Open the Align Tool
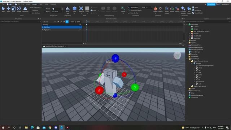Image resolution: width=231 pixels, height=130 pixels. pyautogui.click(x=67, y=10)
